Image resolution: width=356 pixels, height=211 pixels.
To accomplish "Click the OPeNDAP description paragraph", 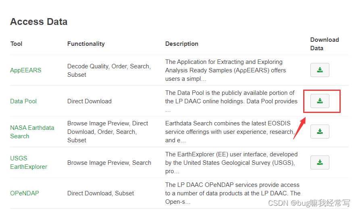I will click(233, 193).
